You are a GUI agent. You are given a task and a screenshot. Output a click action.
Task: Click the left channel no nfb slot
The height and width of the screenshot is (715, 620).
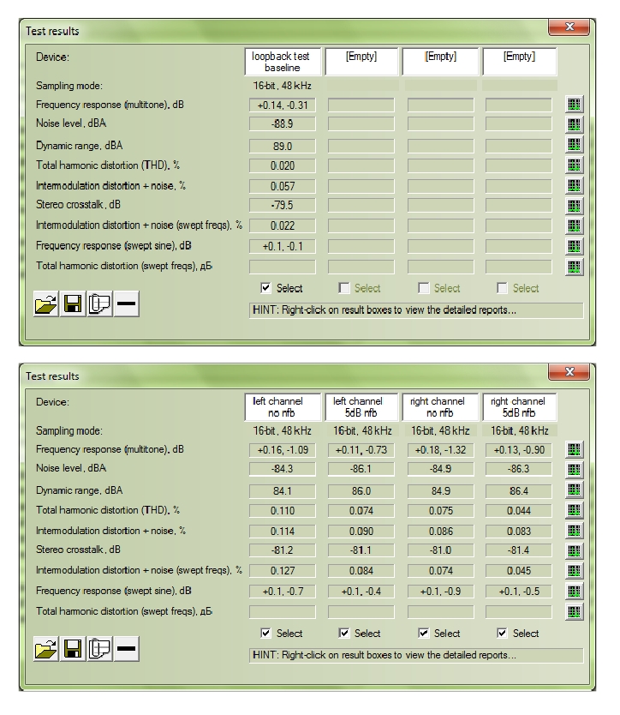point(283,406)
